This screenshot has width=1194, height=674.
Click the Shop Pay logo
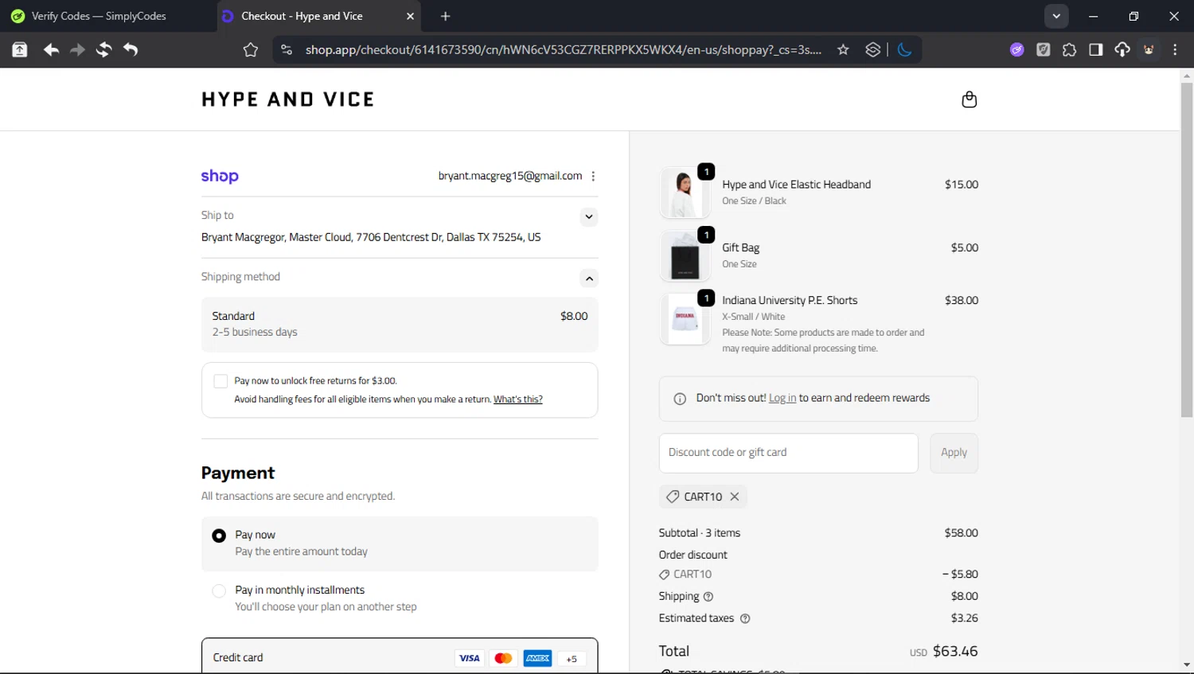[x=220, y=176]
